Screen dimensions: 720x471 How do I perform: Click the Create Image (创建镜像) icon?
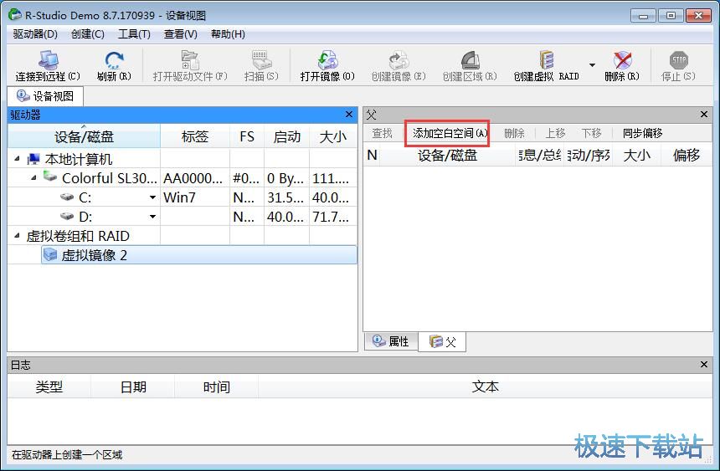[399, 60]
